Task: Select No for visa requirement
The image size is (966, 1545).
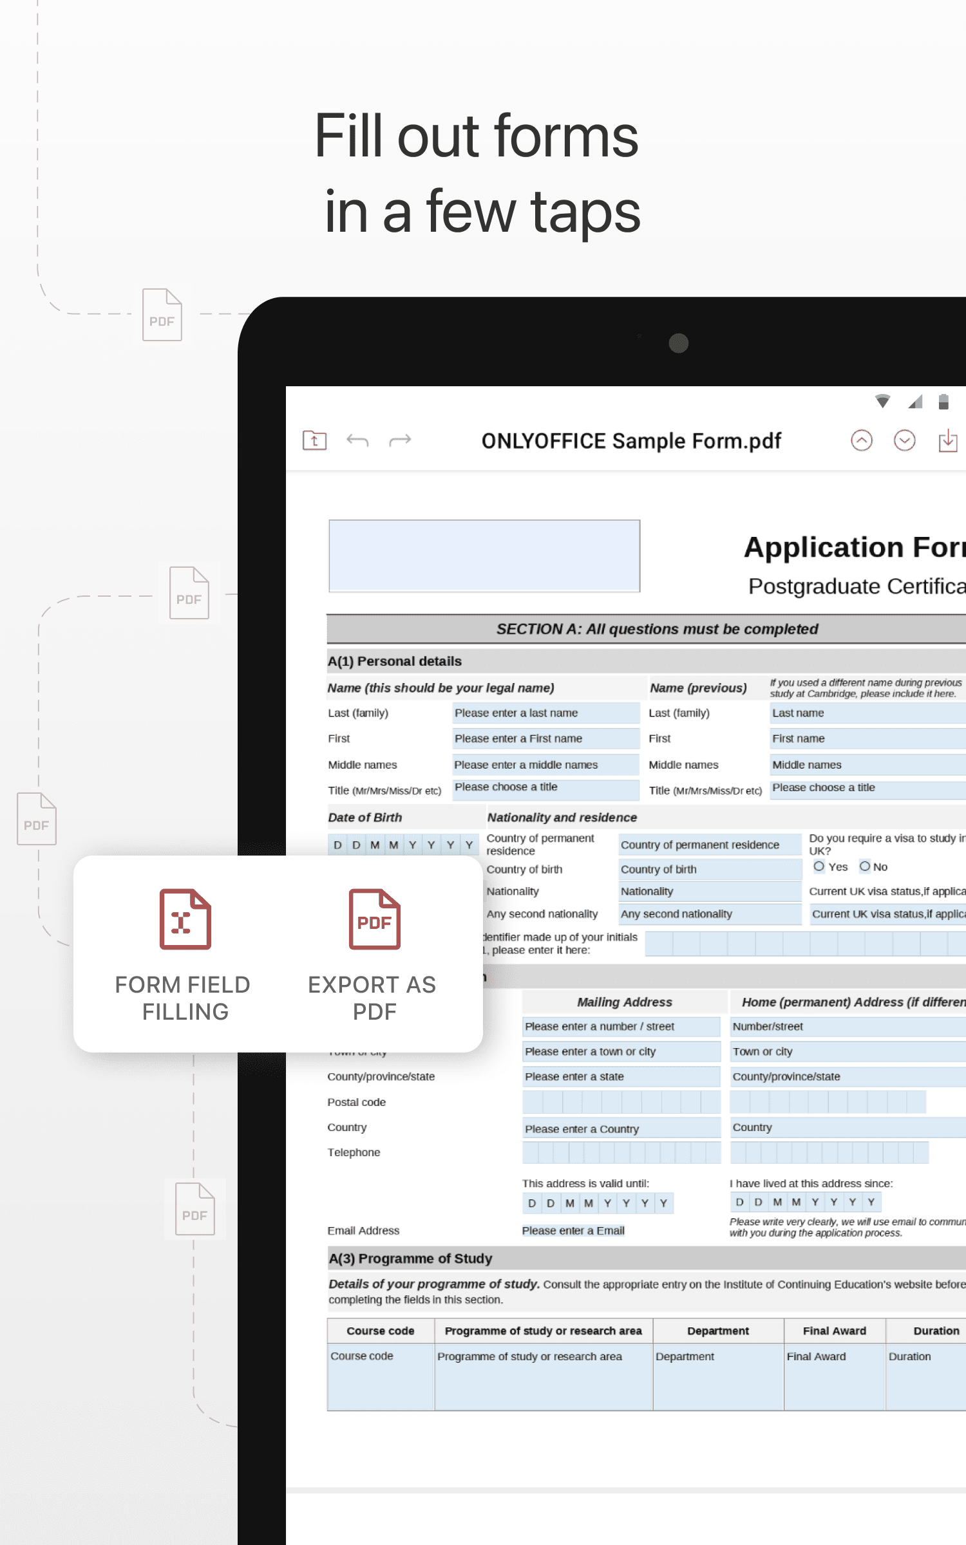Action: tap(865, 866)
